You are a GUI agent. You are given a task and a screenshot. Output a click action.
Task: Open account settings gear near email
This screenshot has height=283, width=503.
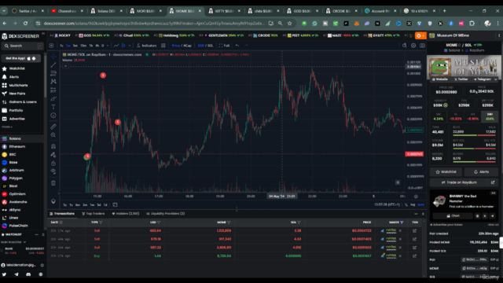click(42, 265)
